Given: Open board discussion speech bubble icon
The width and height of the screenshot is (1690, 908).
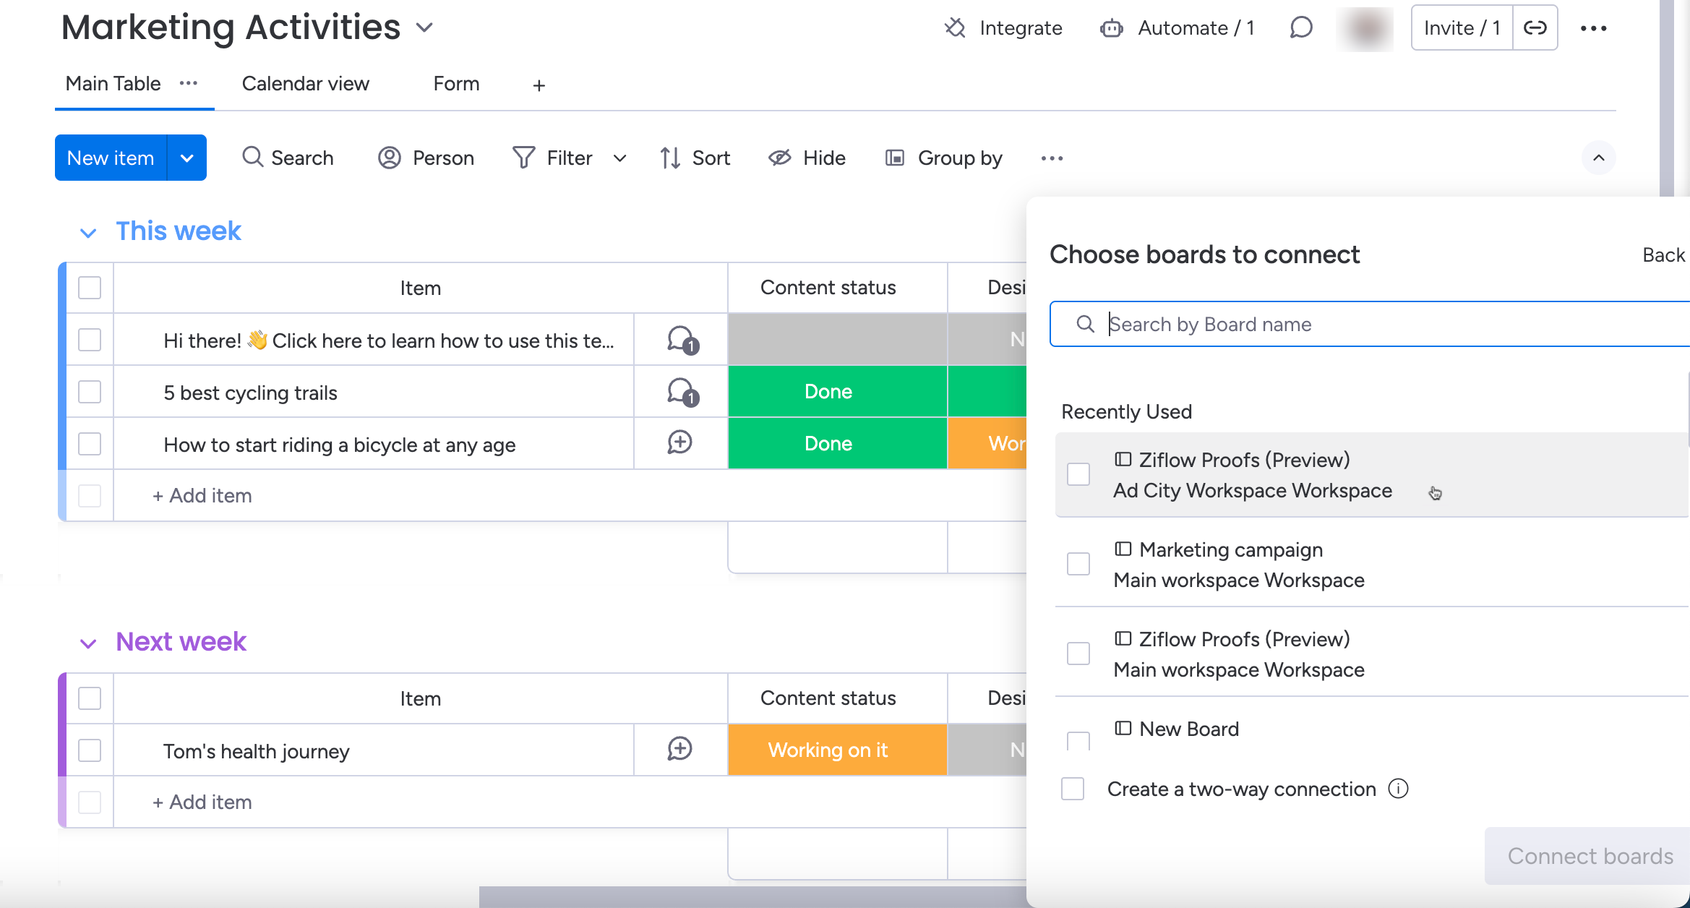Looking at the screenshot, I should pos(1300,28).
